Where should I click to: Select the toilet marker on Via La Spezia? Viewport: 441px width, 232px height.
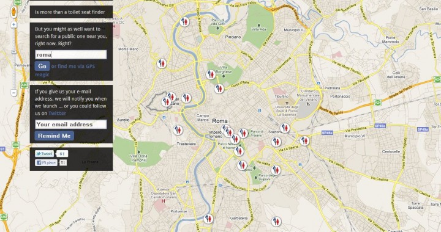point(276,142)
